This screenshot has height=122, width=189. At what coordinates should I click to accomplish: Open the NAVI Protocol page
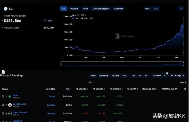click(20, 112)
